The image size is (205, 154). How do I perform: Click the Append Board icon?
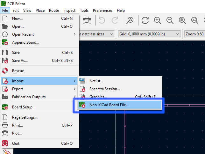(5, 42)
